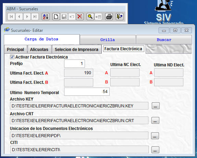
Task: Delete record with the red X icon
Action: [79, 16]
